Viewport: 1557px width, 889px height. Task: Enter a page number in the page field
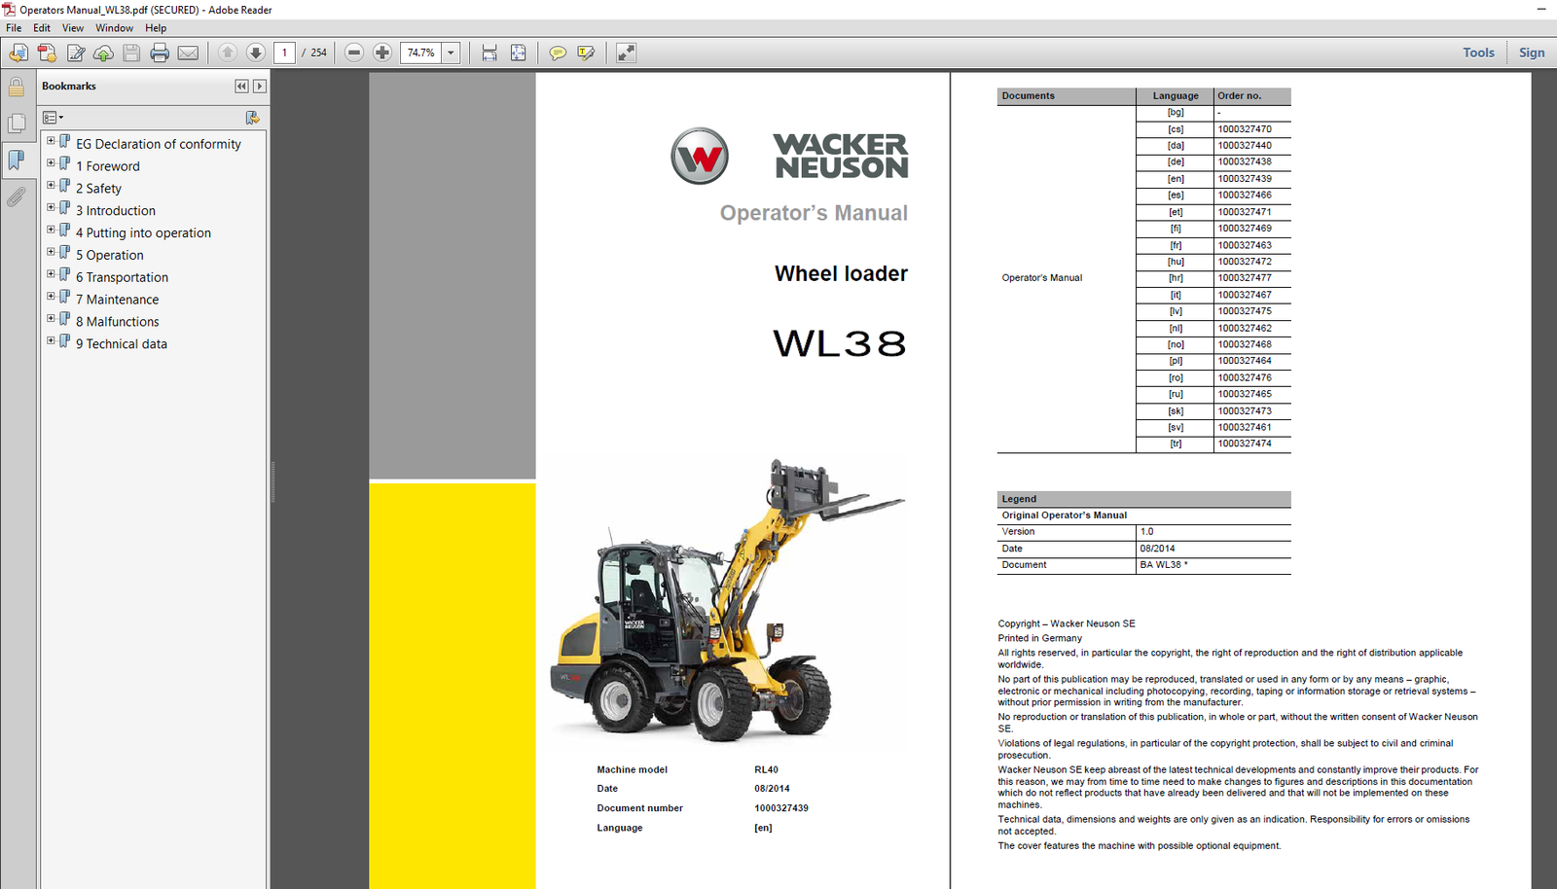pyautogui.click(x=284, y=53)
